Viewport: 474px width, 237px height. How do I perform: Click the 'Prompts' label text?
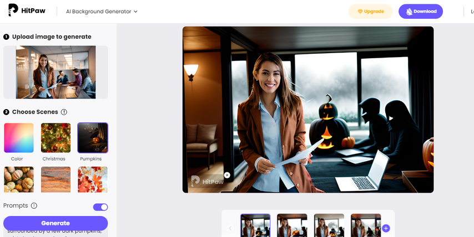click(16, 205)
